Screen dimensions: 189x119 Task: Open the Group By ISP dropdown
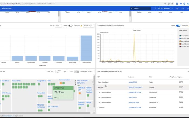(x=66, y=72)
